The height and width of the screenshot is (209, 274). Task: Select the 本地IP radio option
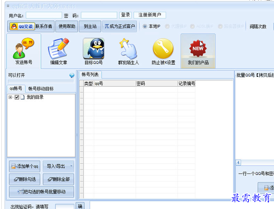click(145, 26)
